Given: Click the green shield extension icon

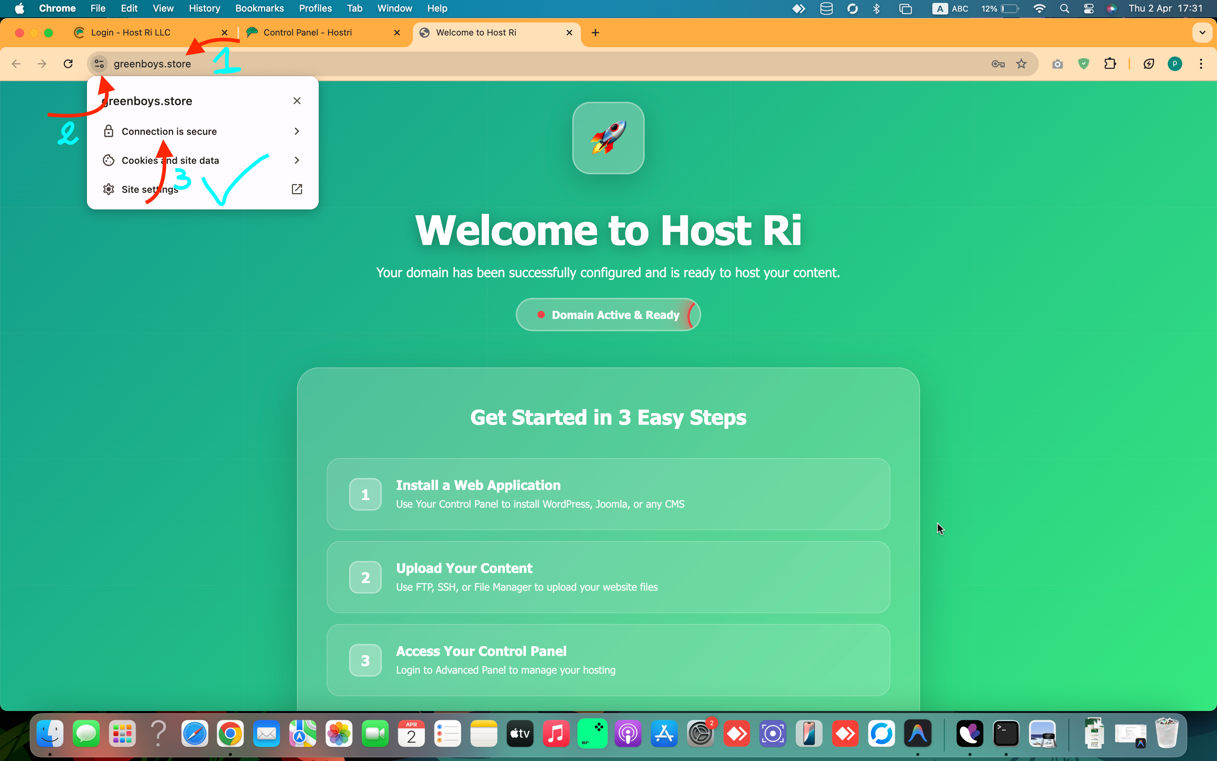Looking at the screenshot, I should tap(1084, 64).
